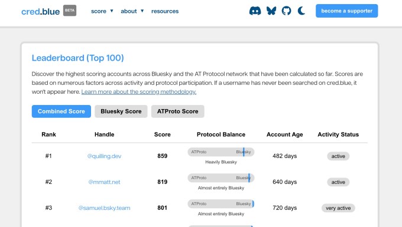The width and height of the screenshot is (402, 227).
Task: Select the Combined Score tab
Action: coord(61,111)
